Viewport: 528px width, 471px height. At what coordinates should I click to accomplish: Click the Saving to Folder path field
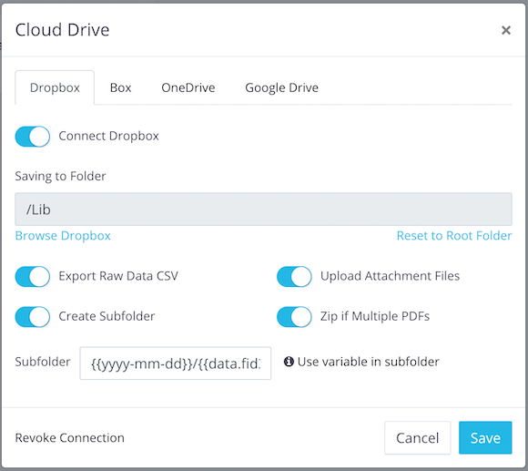(x=263, y=210)
